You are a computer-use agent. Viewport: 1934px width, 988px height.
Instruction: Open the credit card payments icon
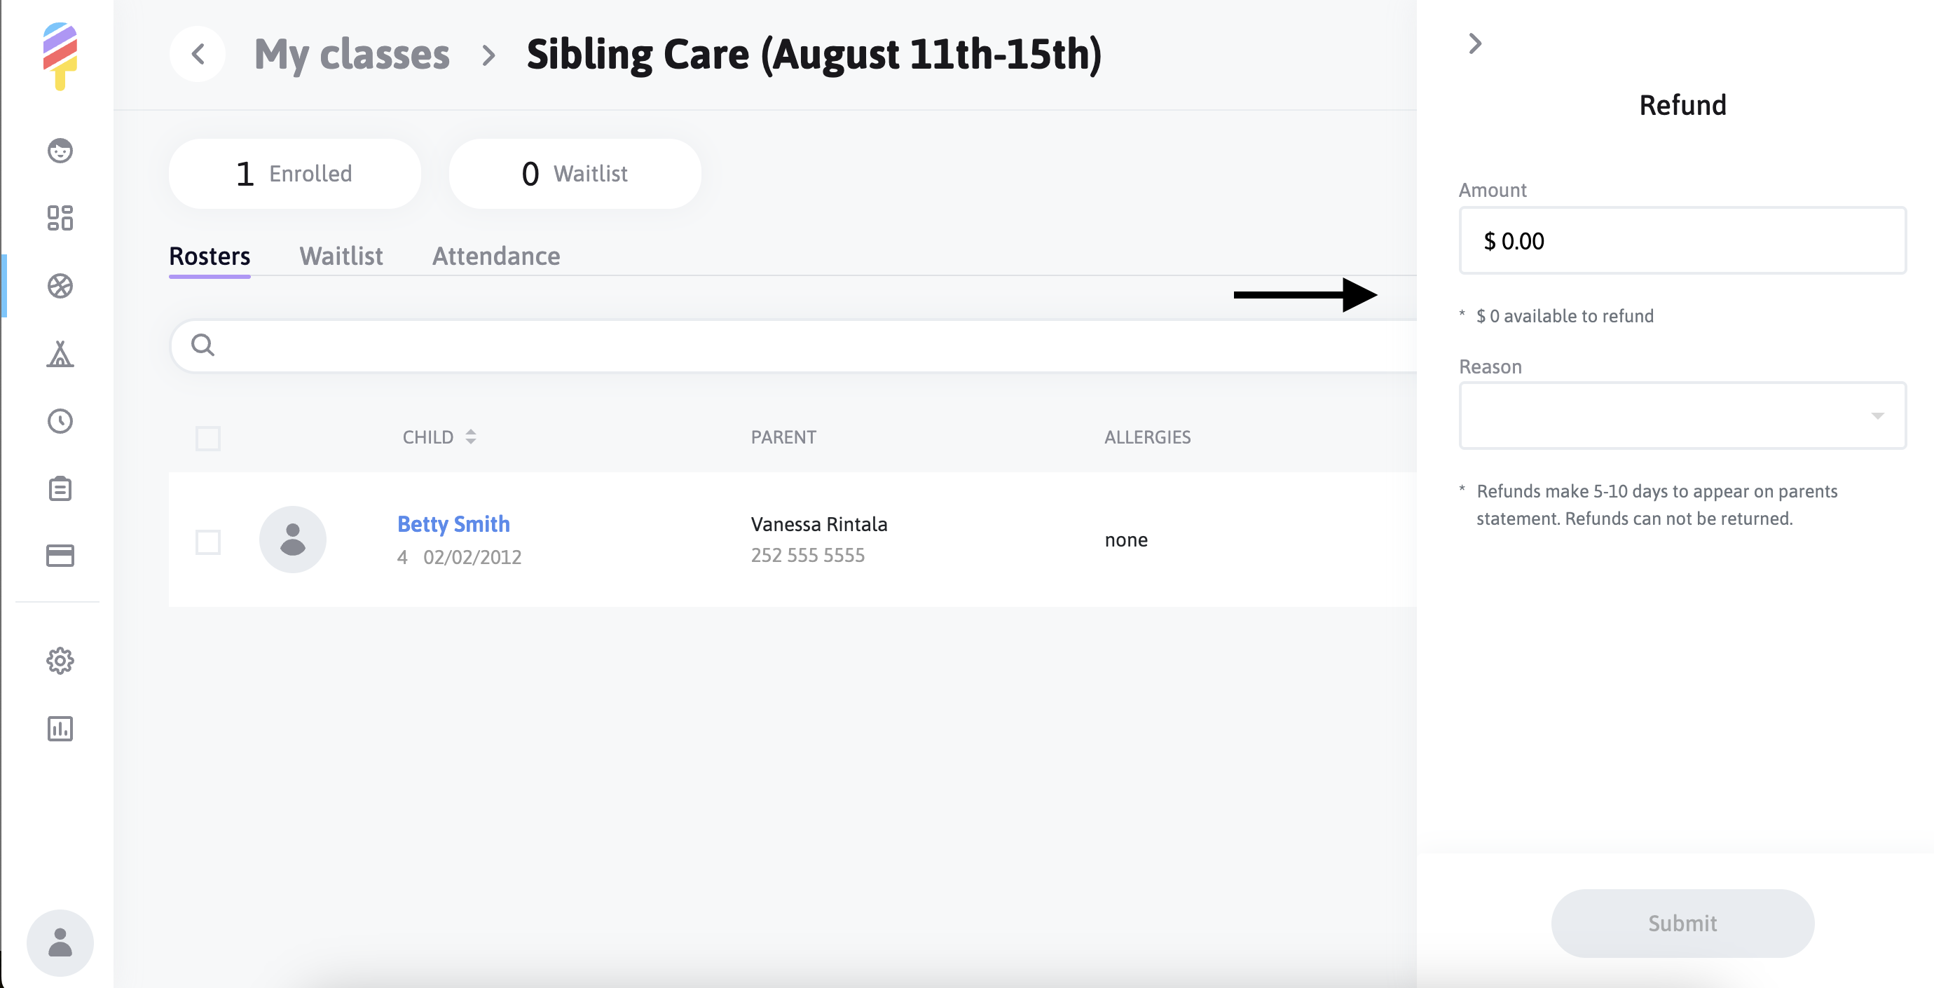click(60, 556)
